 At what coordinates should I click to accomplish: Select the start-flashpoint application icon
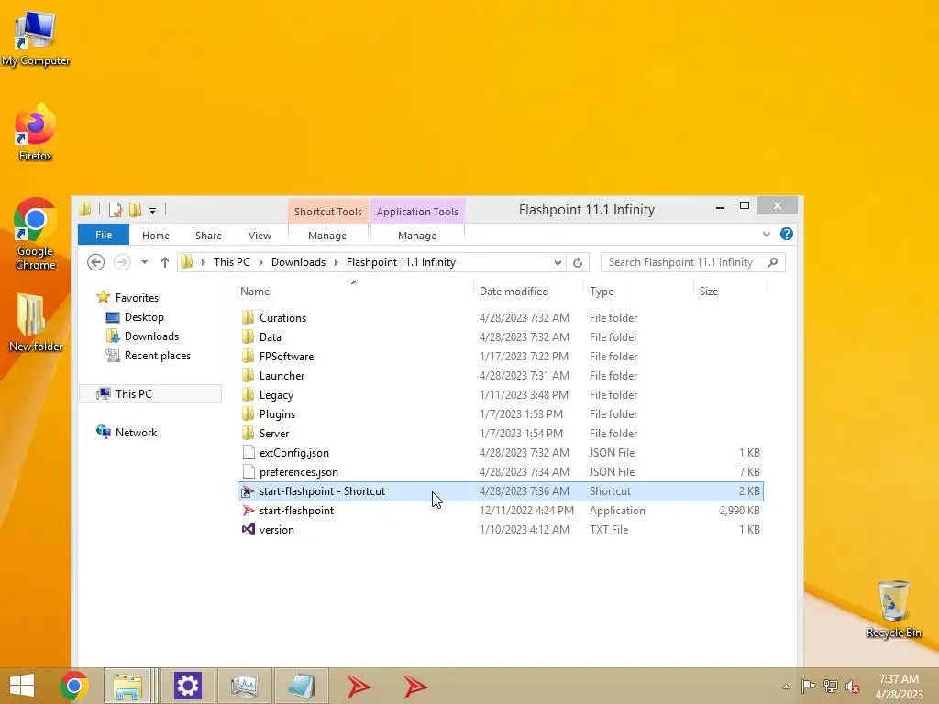coord(248,510)
